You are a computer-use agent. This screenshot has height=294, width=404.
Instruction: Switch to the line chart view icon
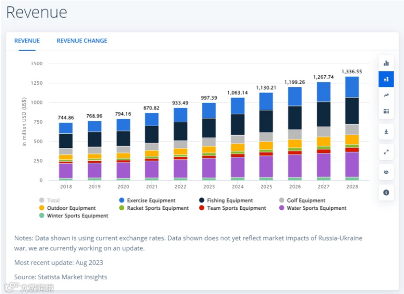click(386, 96)
